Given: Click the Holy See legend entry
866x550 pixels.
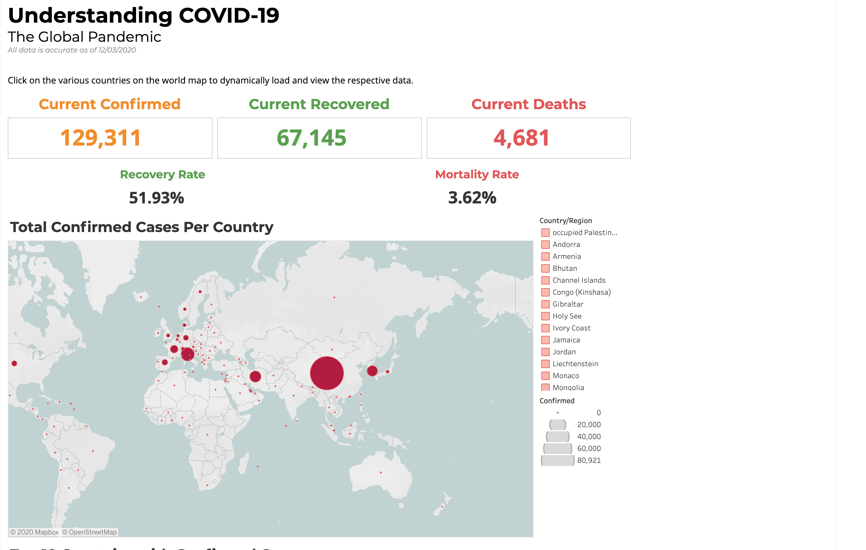Looking at the screenshot, I should pyautogui.click(x=545, y=316).
